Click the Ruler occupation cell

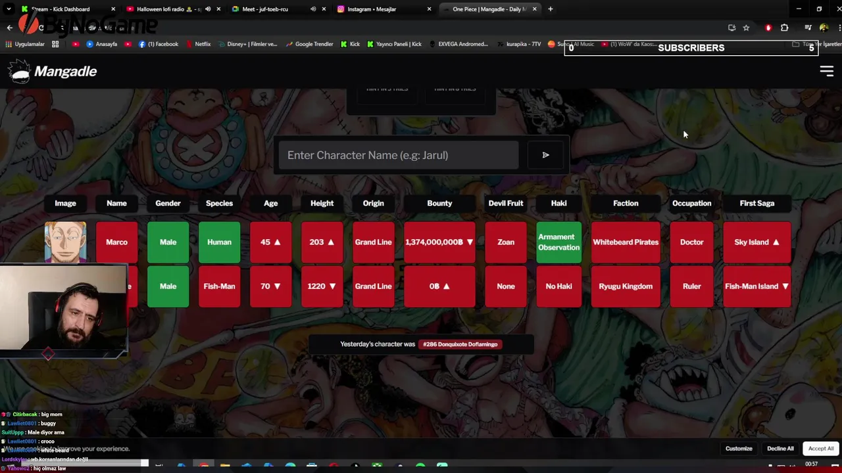(691, 286)
